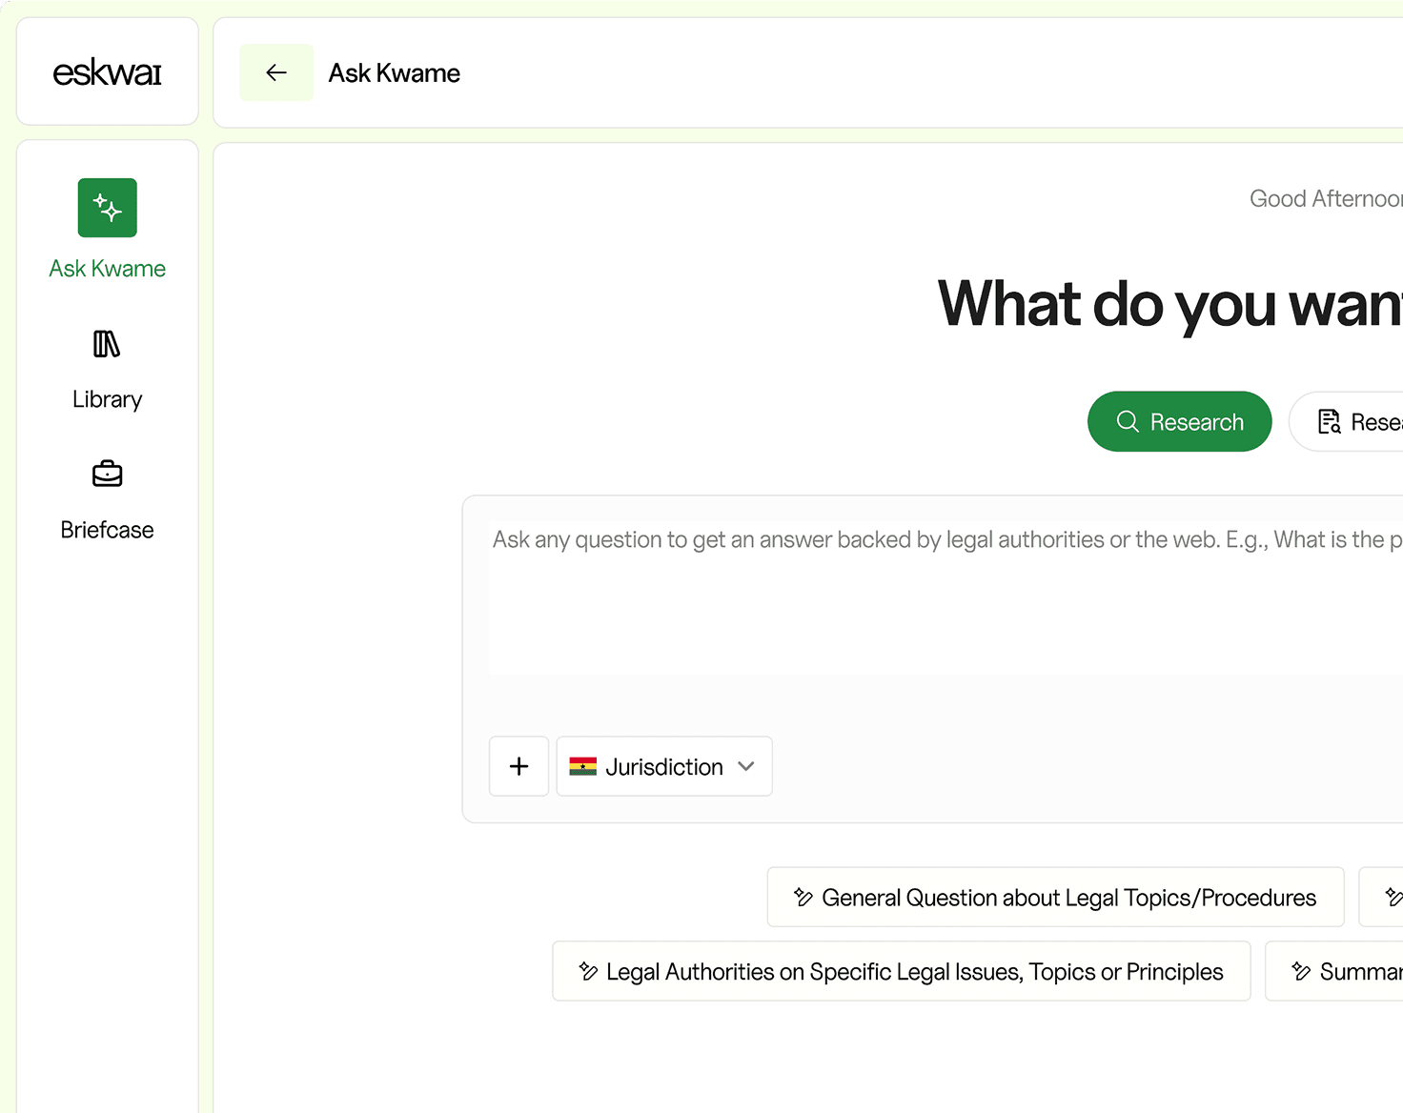Open the eskwai home logo

click(x=107, y=71)
